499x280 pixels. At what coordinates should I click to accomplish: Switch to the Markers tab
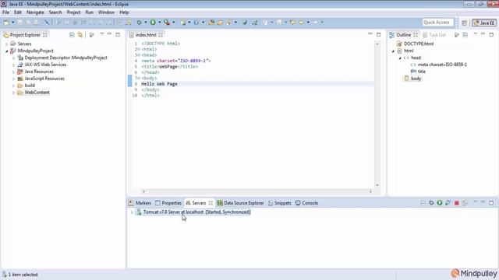pos(140,203)
